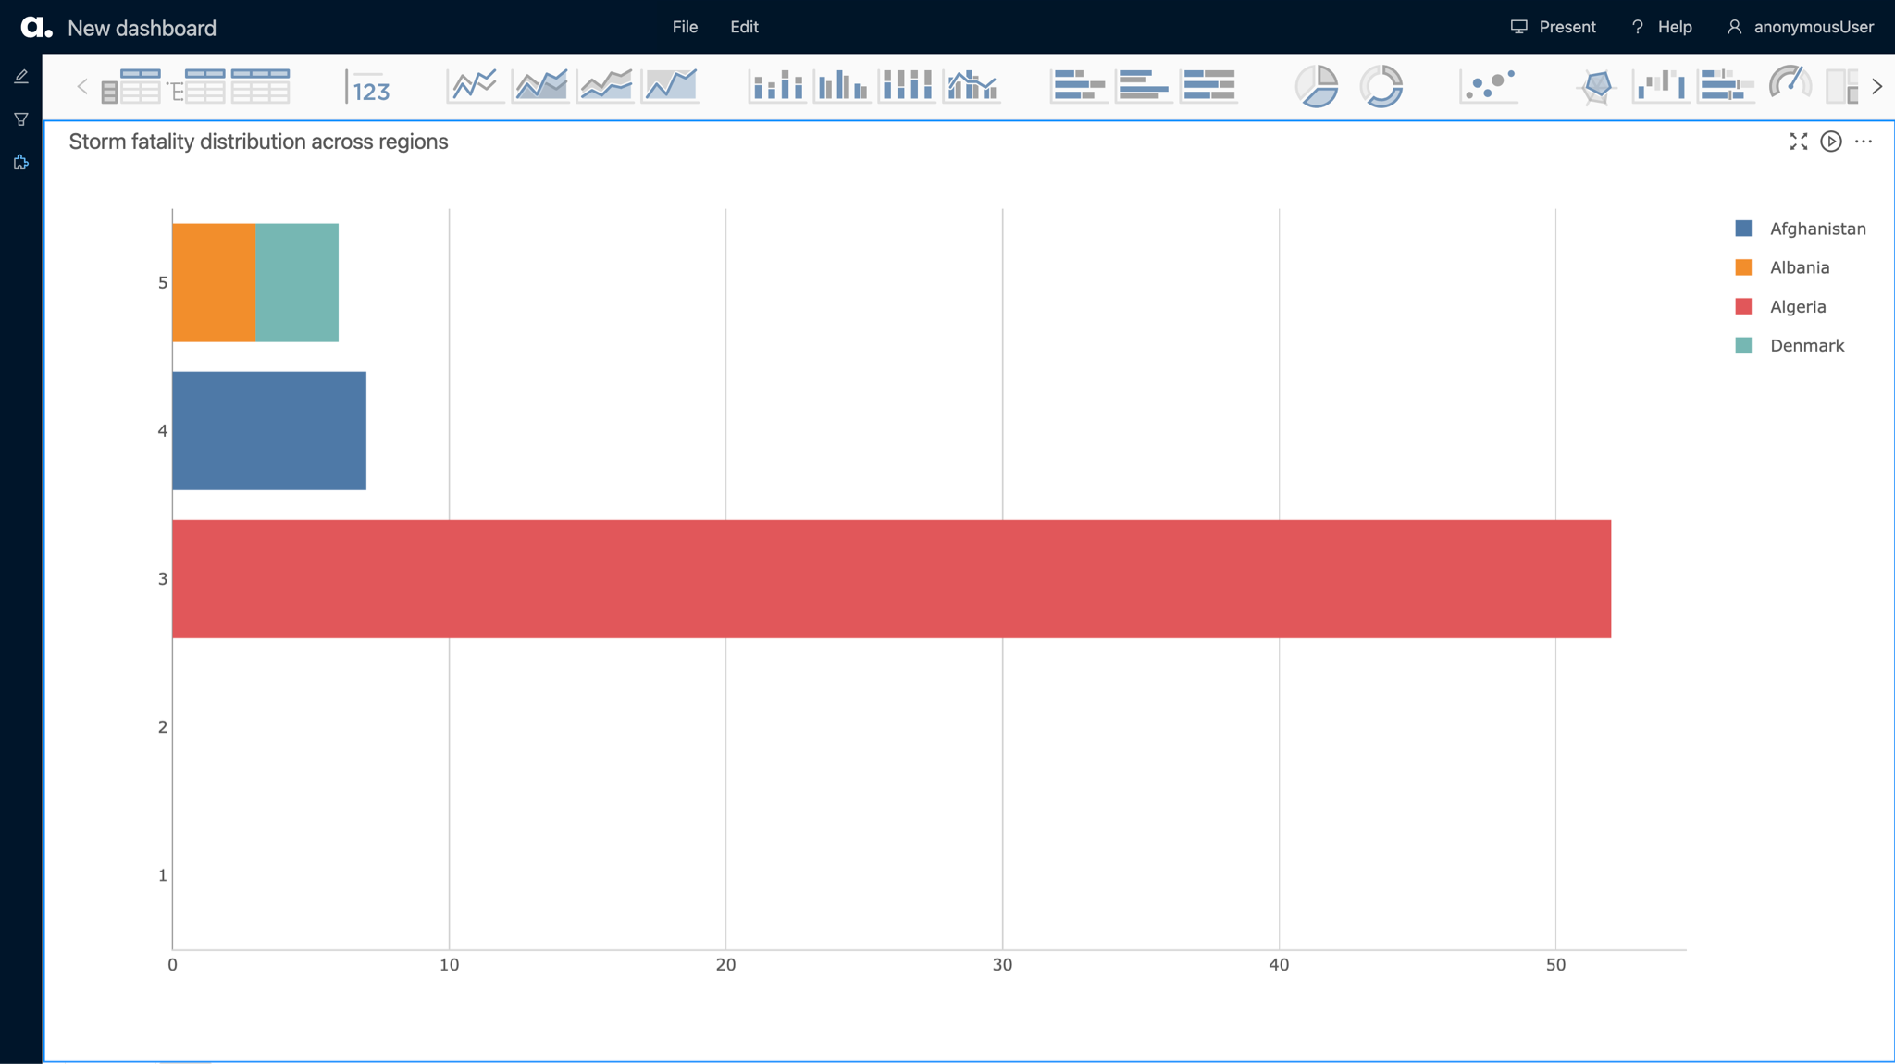1895x1064 pixels.
Task: Click the Algeria red bar
Action: (890, 578)
